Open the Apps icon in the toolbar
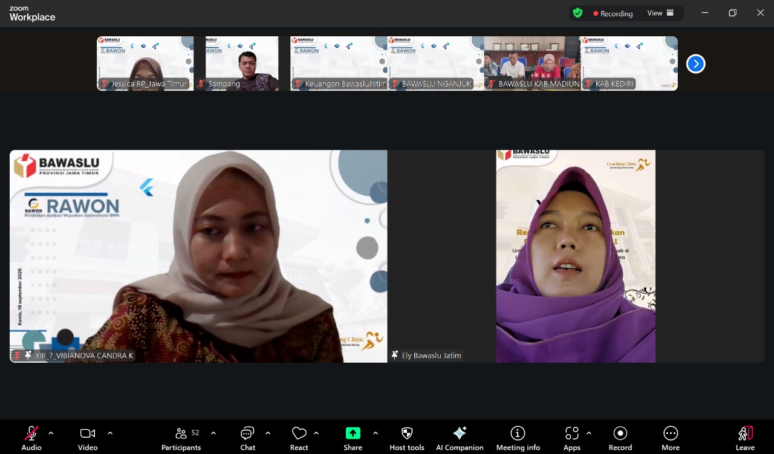Image resolution: width=774 pixels, height=454 pixels. click(571, 433)
